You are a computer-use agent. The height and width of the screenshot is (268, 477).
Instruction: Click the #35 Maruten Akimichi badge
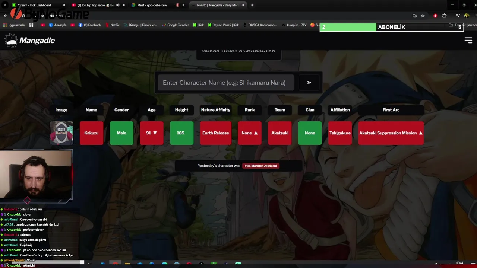point(261,166)
